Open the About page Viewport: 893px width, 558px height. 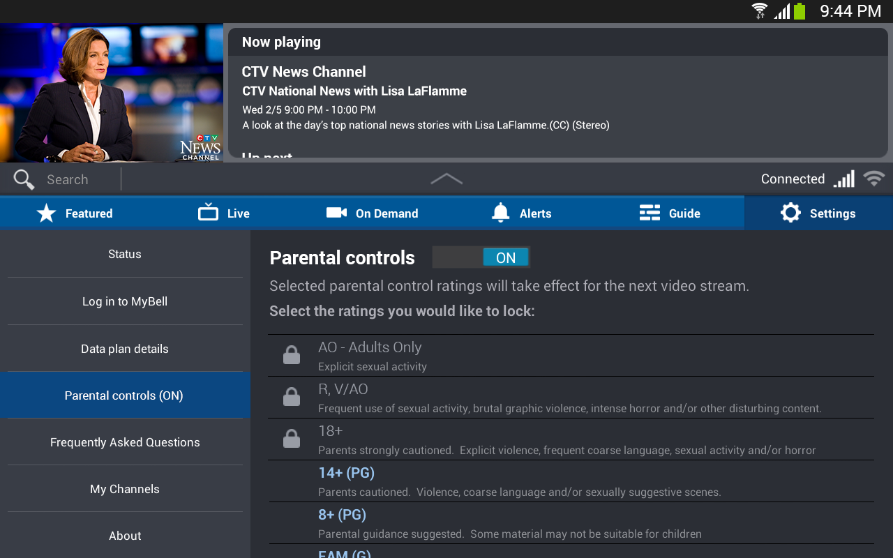click(125, 536)
